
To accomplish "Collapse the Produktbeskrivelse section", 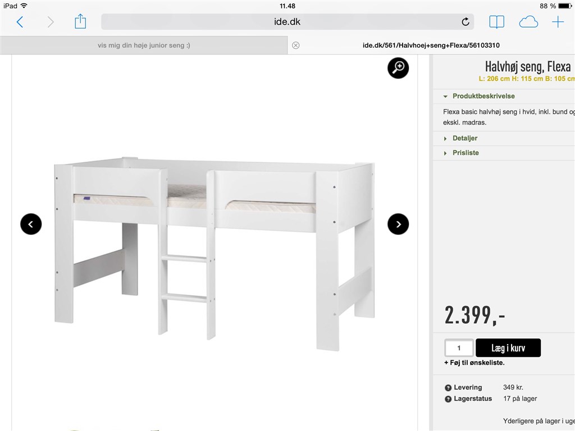I will [x=483, y=96].
